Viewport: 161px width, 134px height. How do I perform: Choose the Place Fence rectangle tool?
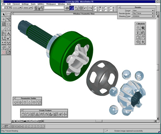click(x=8, y=15)
